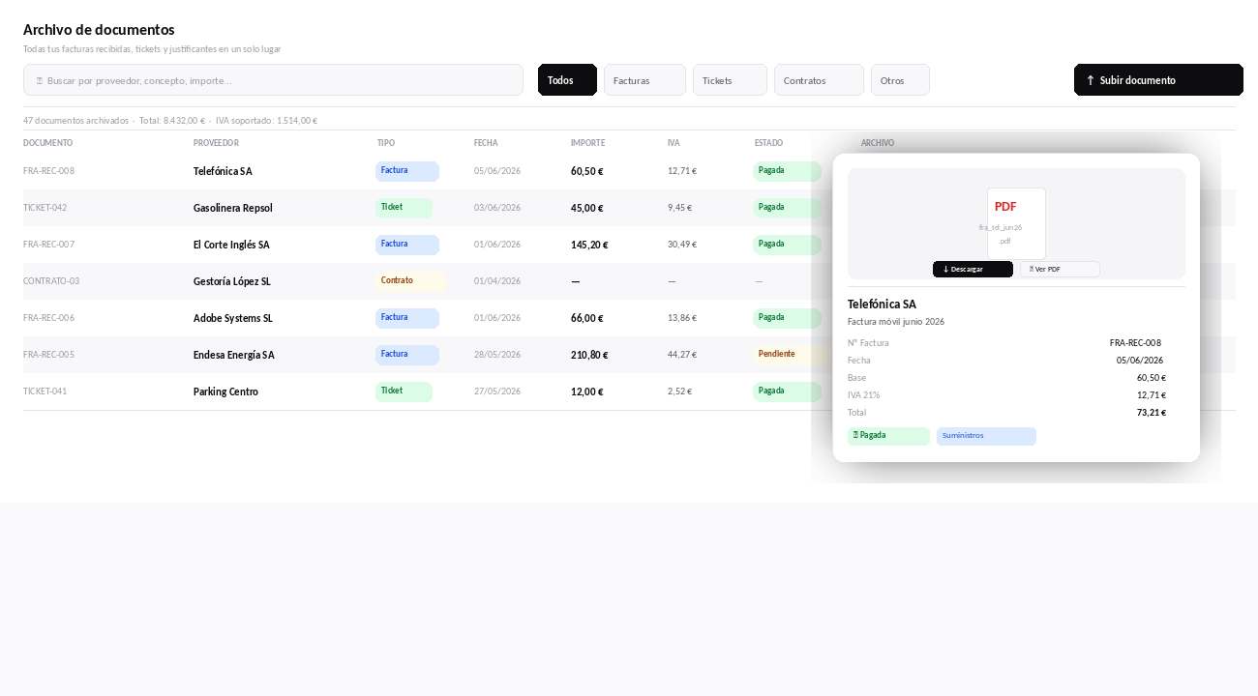Image resolution: width=1258 pixels, height=696 pixels.
Task: Click the Pagada check badge in preview
Action: [x=888, y=436]
